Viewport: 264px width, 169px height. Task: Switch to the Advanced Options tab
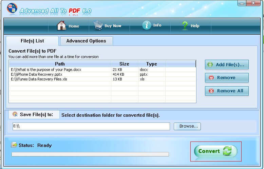87,41
